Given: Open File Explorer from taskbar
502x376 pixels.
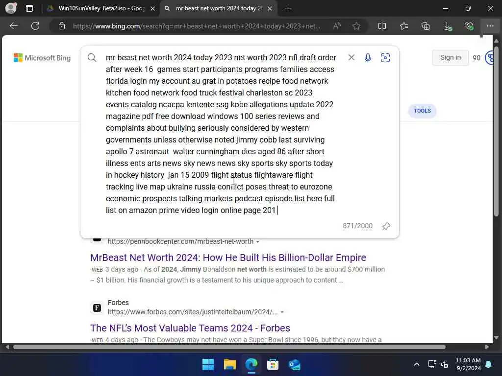Looking at the screenshot, I should [230, 364].
